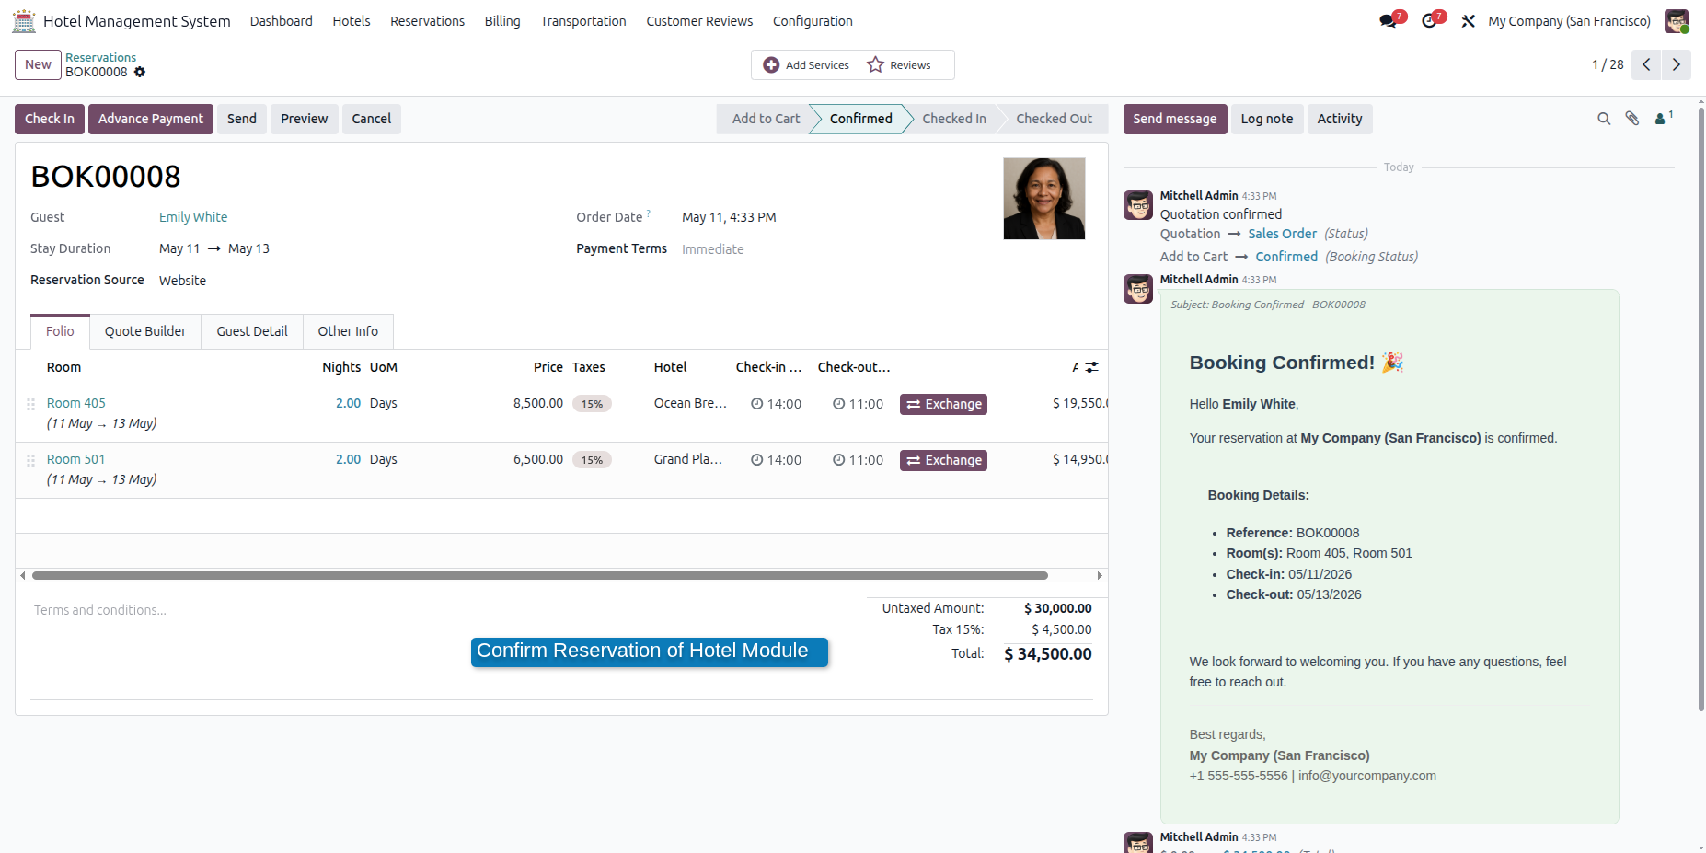Switch to the Quote Builder tab

(145, 331)
